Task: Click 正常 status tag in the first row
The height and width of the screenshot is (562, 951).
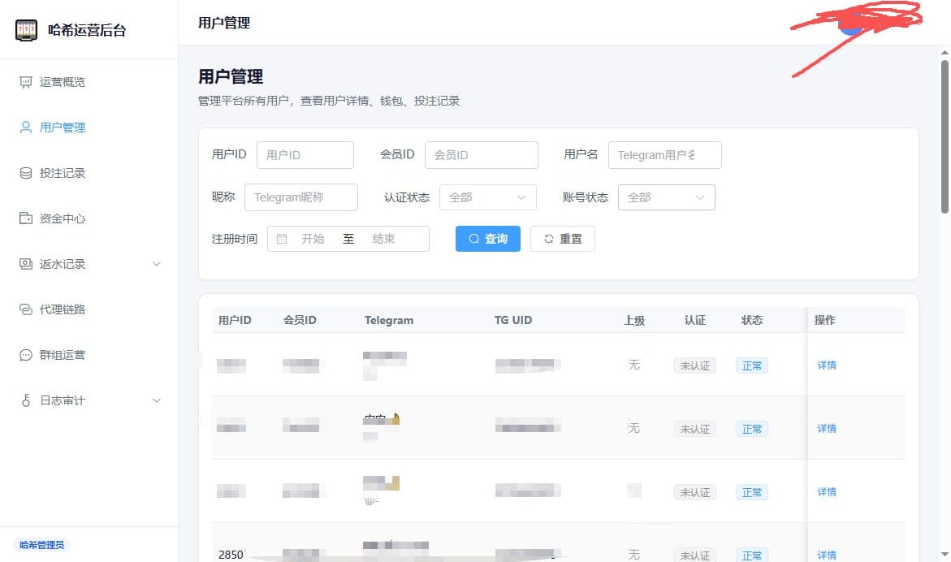Action: (751, 365)
